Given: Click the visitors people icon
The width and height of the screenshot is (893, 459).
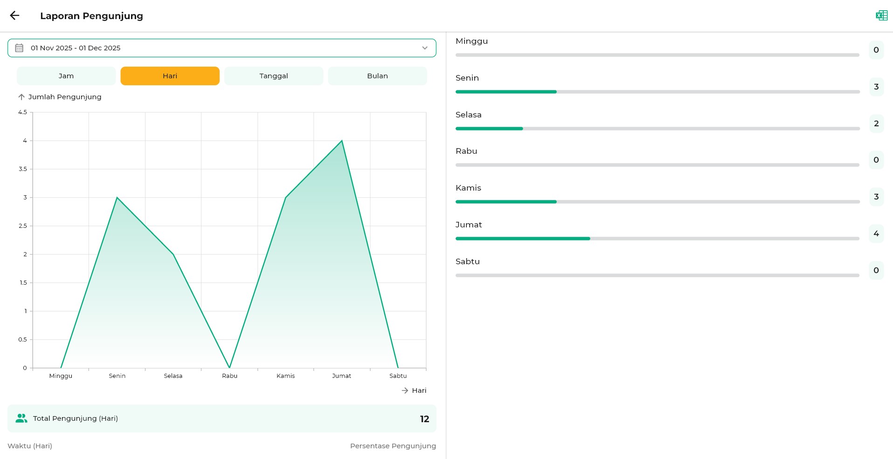Looking at the screenshot, I should (21, 418).
